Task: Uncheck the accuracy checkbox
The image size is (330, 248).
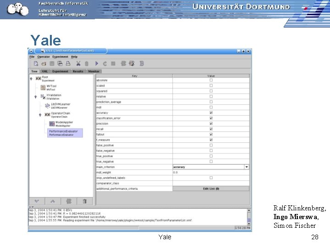Action: pyautogui.click(x=211, y=113)
